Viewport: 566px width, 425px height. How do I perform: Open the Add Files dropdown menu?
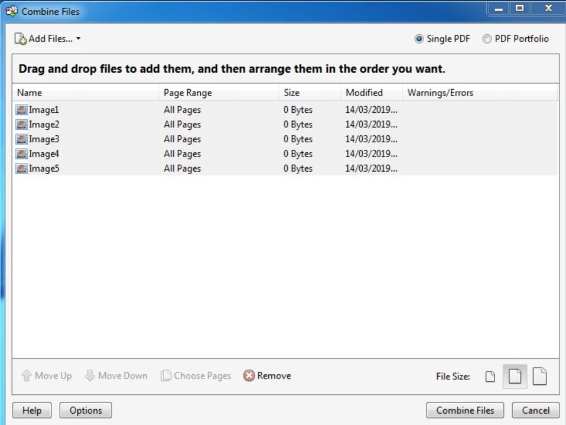pos(79,38)
